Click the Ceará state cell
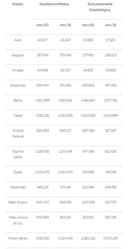Screen dimensions: 136x249 pos(18,116)
